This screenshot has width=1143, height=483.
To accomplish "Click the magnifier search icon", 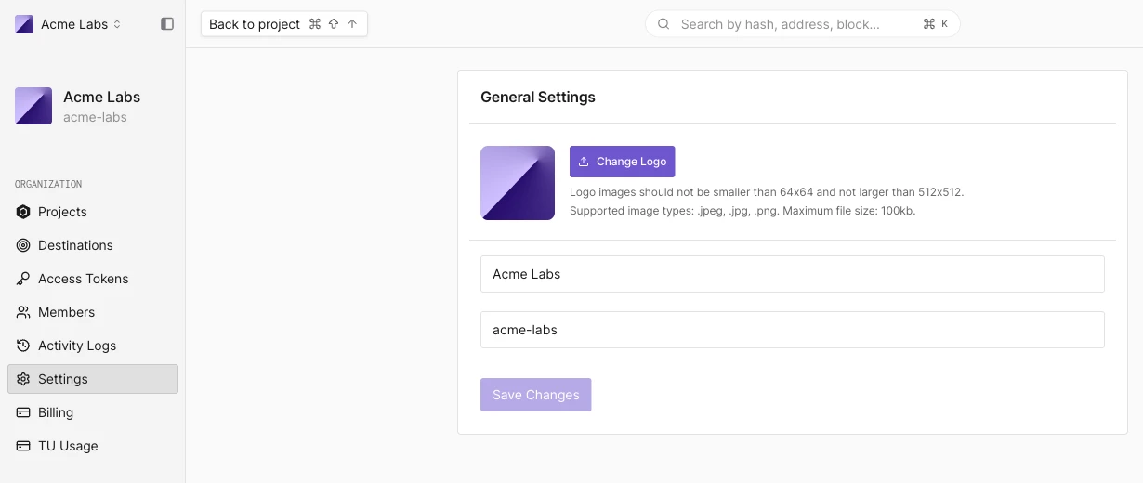I will pyautogui.click(x=663, y=24).
